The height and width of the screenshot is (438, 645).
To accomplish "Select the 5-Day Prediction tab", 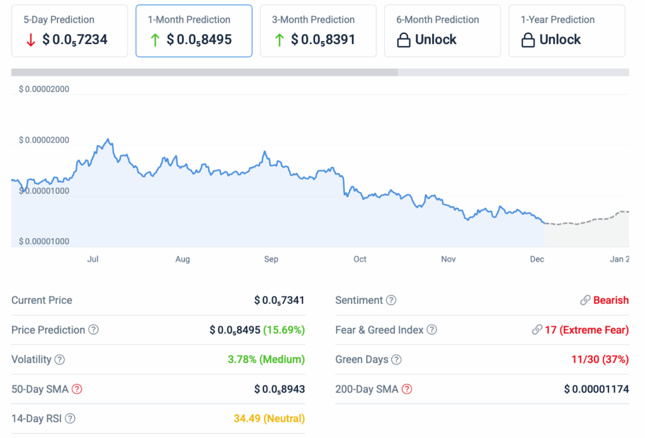I will click(69, 31).
